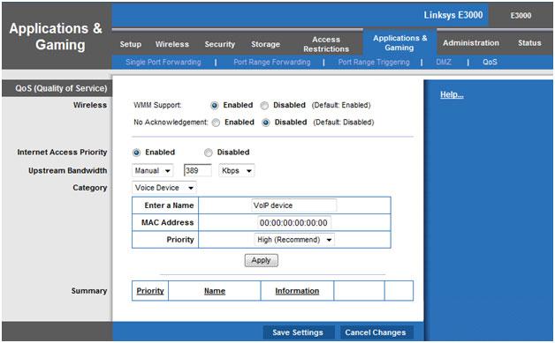This screenshot has width=555, height=343.
Task: Switch to the Wireless tab
Action: pos(172,44)
